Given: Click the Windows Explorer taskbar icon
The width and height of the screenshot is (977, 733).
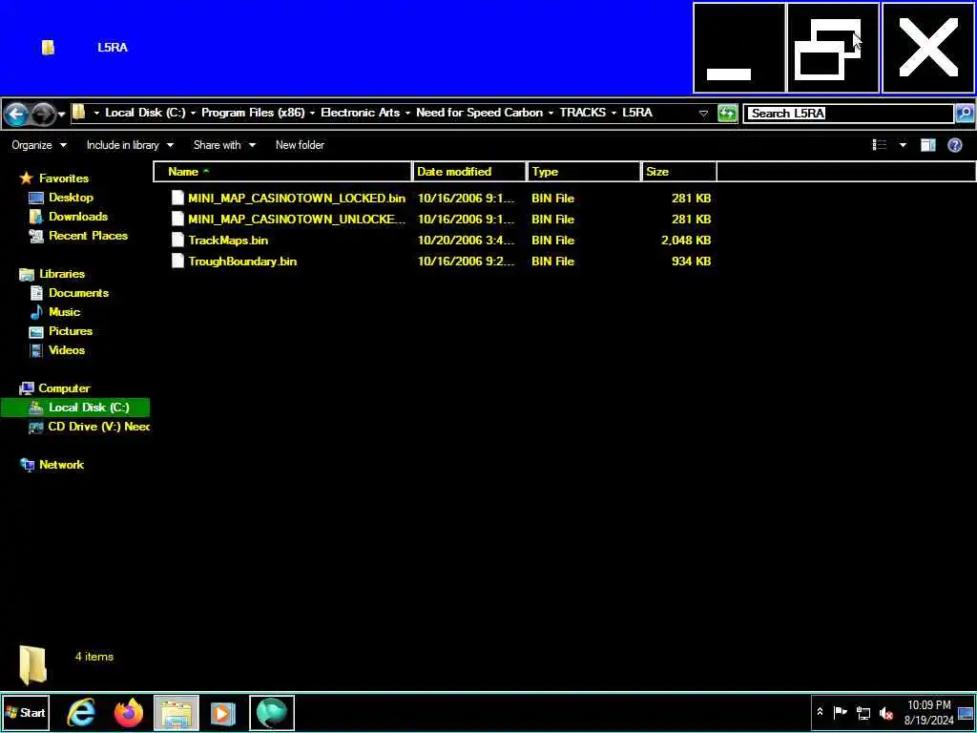Looking at the screenshot, I should [x=177, y=712].
